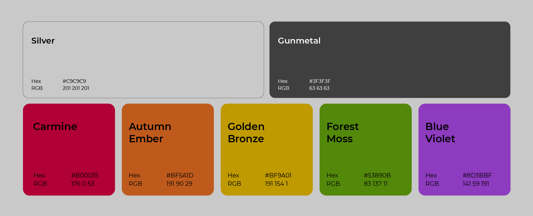The image size is (533, 216).
Task: Select the Forest Moss hex #53890B
Action: pos(377,176)
